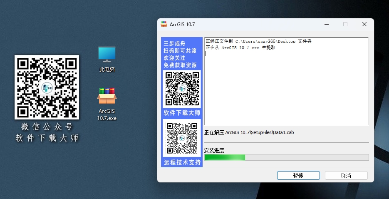Click the 安装进度 label

(x=214, y=150)
